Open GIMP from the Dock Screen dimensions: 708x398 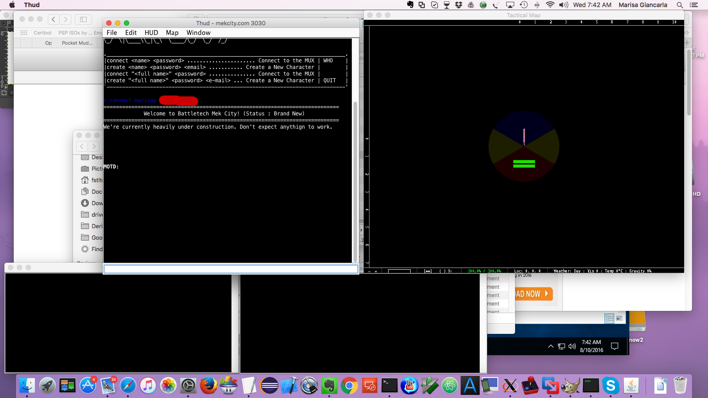tap(570, 386)
